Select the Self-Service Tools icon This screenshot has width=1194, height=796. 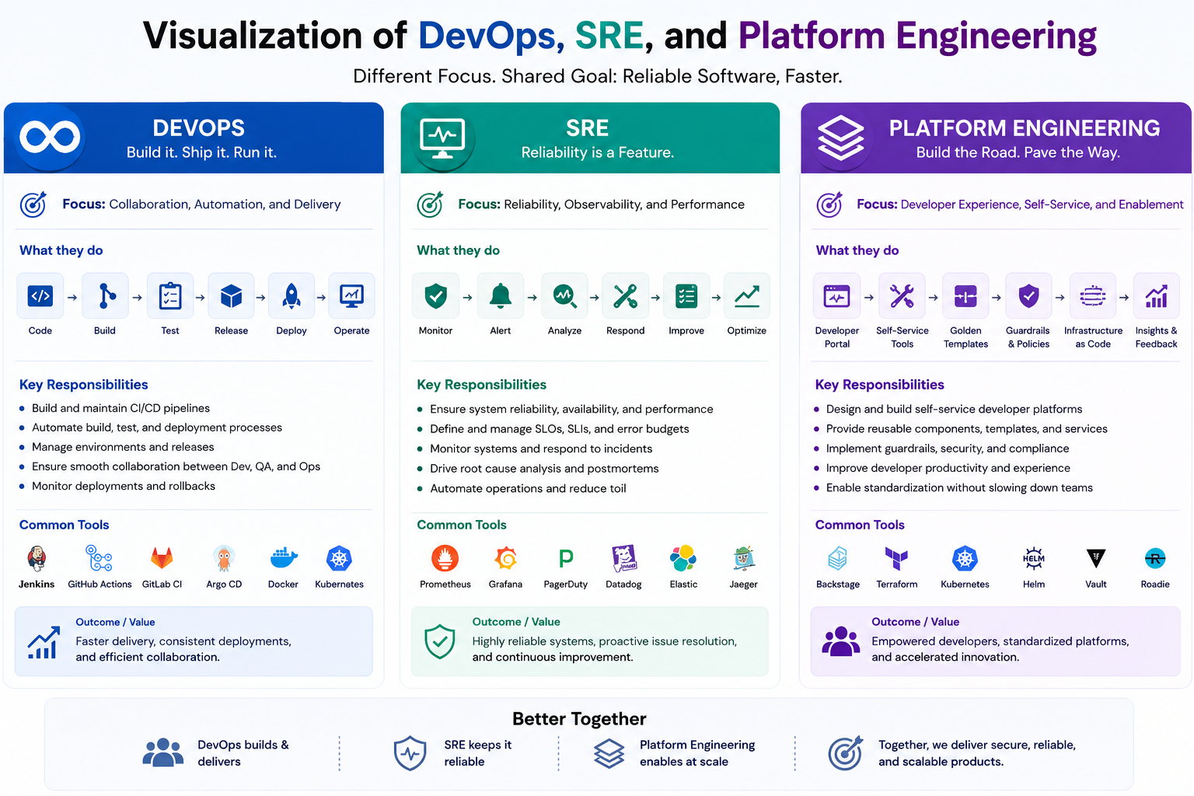click(902, 295)
